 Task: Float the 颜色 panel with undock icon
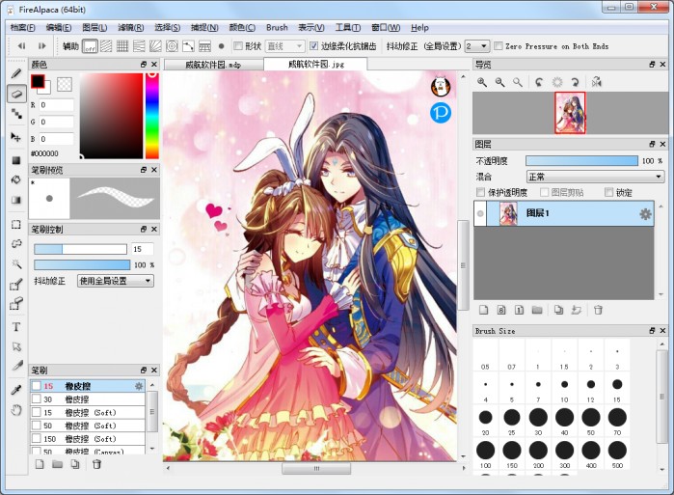[144, 64]
